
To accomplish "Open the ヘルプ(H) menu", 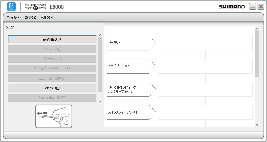I will [47, 18].
